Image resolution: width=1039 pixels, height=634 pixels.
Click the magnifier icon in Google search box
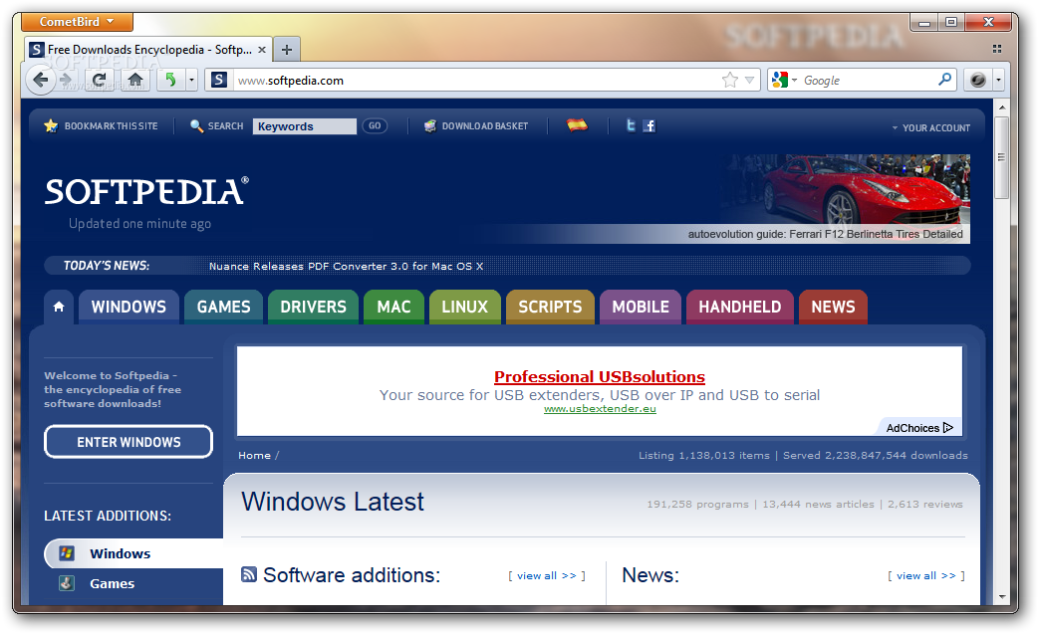(x=945, y=80)
